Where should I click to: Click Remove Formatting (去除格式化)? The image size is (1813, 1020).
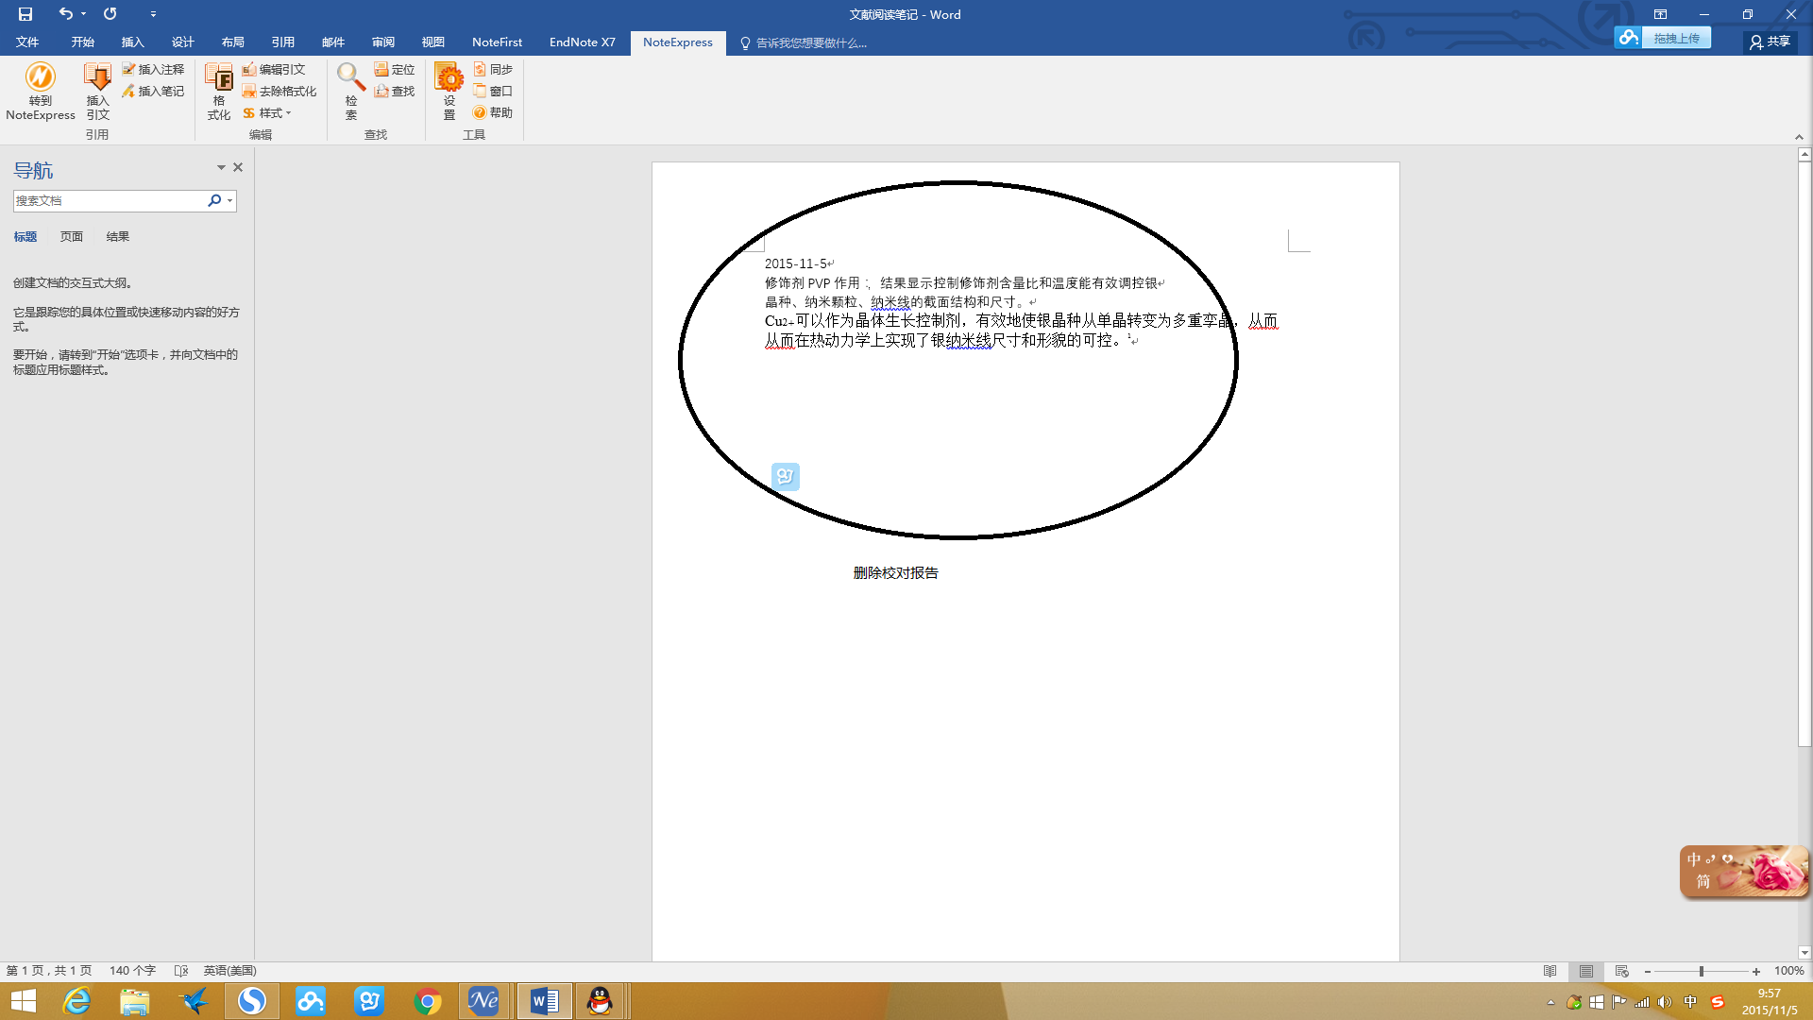coord(280,91)
